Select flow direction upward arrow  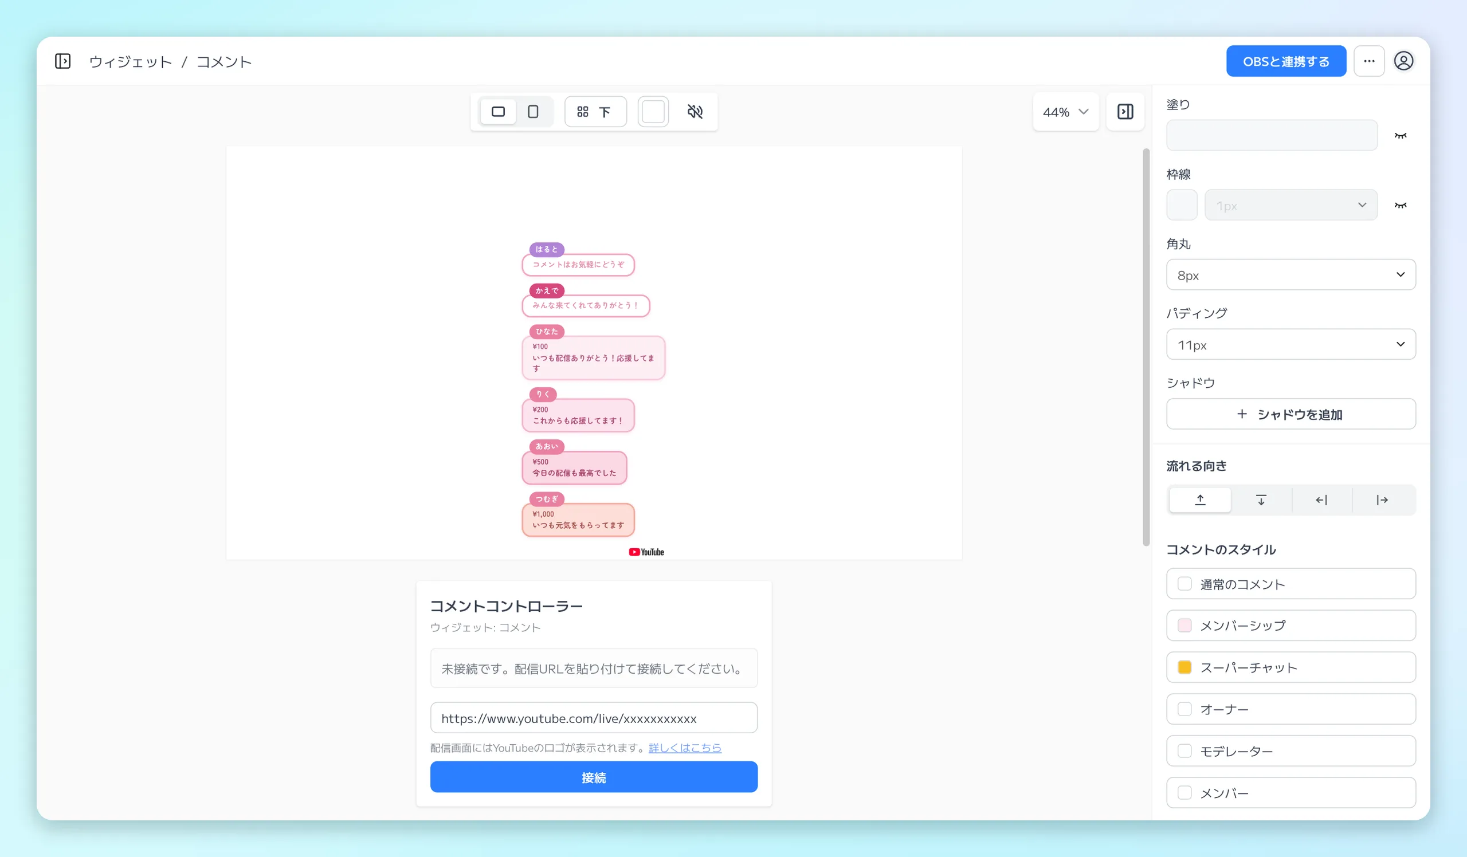[x=1200, y=500]
